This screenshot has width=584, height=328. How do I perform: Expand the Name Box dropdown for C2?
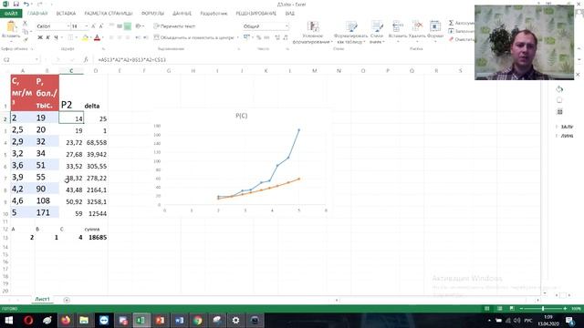(x=36, y=59)
